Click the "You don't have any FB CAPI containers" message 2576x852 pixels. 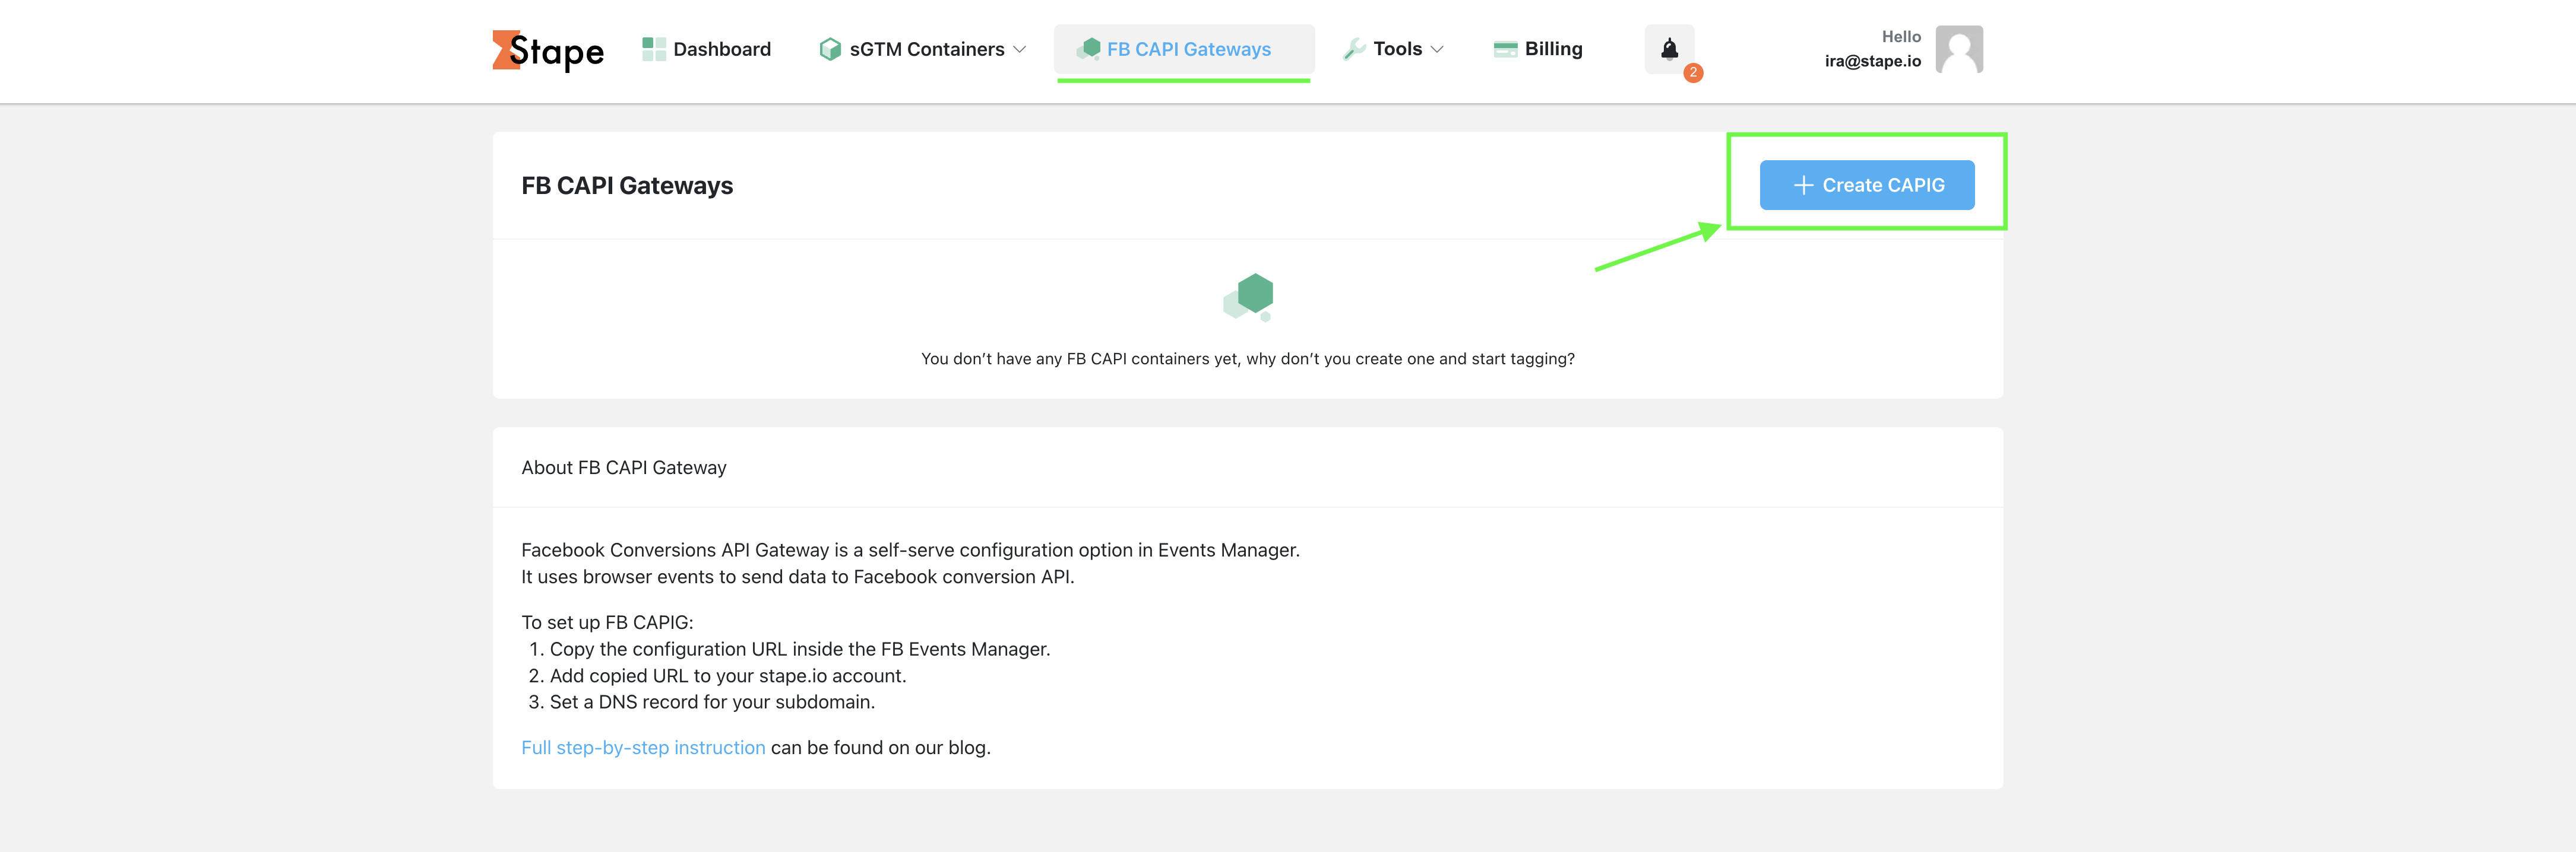point(1247,358)
